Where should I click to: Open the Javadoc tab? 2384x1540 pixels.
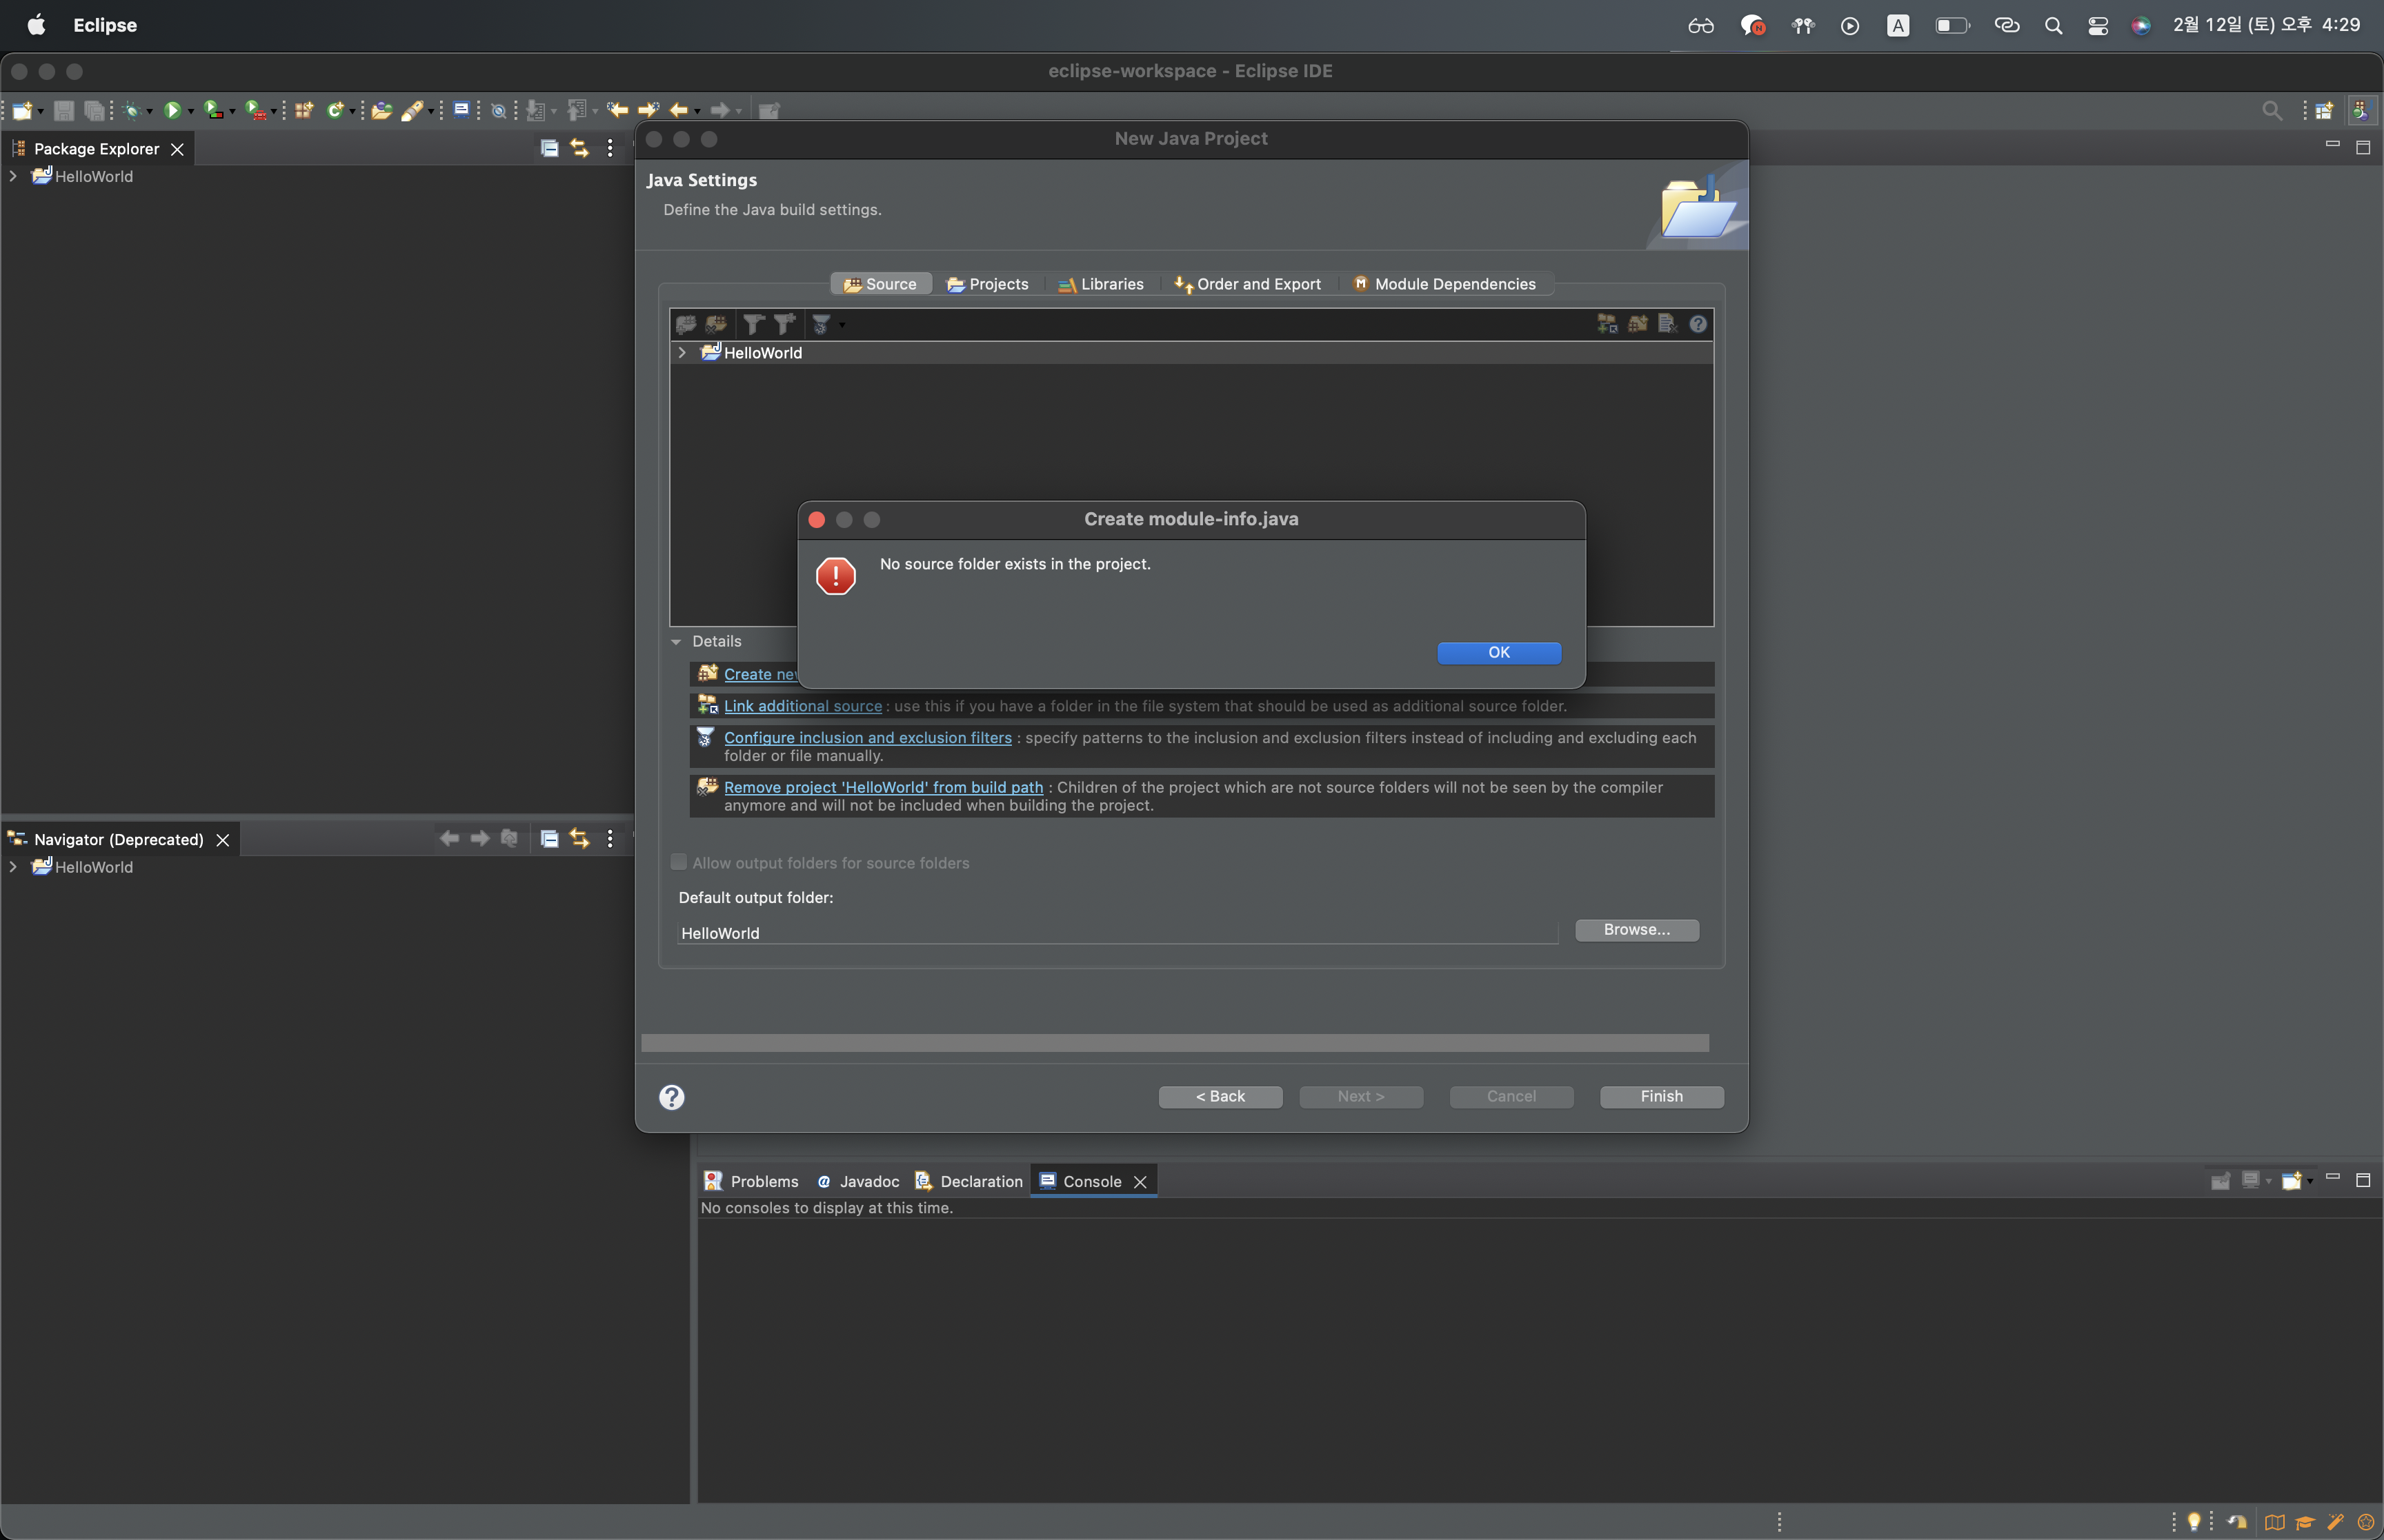[858, 1181]
